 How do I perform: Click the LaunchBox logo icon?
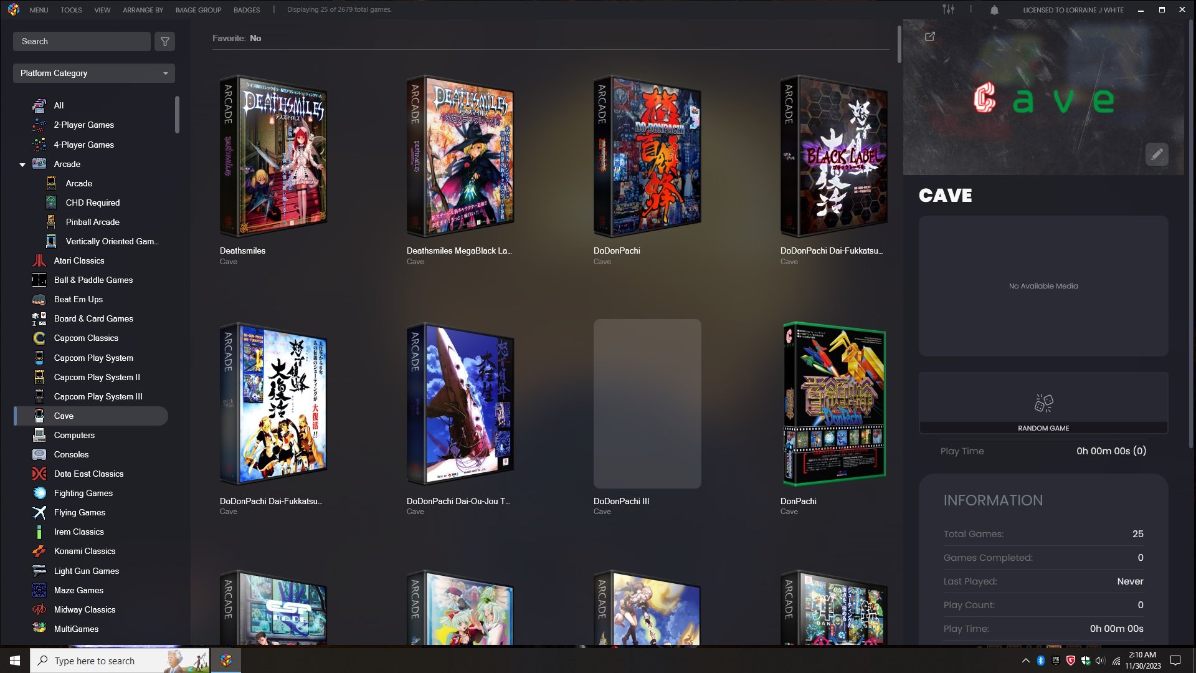[14, 9]
